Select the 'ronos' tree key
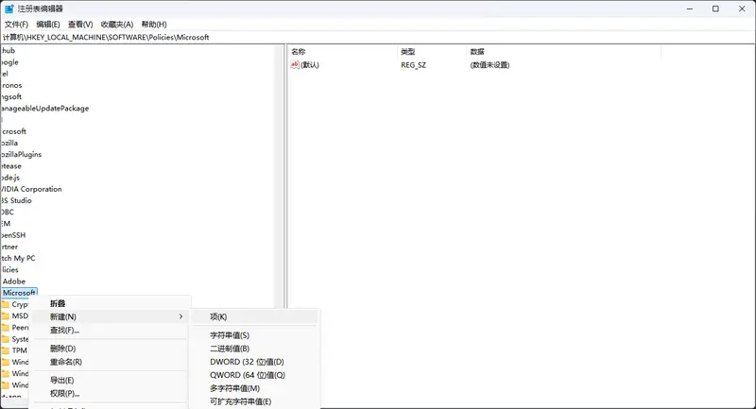756x409 pixels. [11, 85]
